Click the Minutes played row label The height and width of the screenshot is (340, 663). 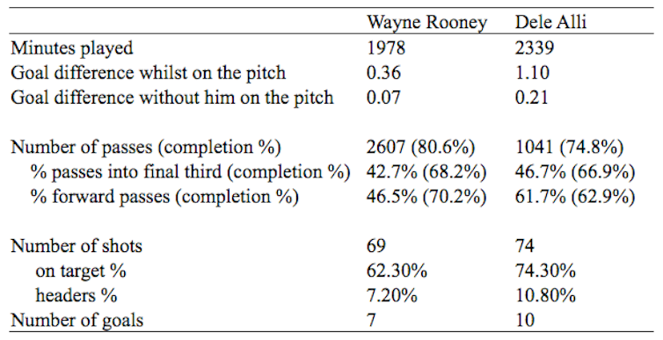pos(72,48)
